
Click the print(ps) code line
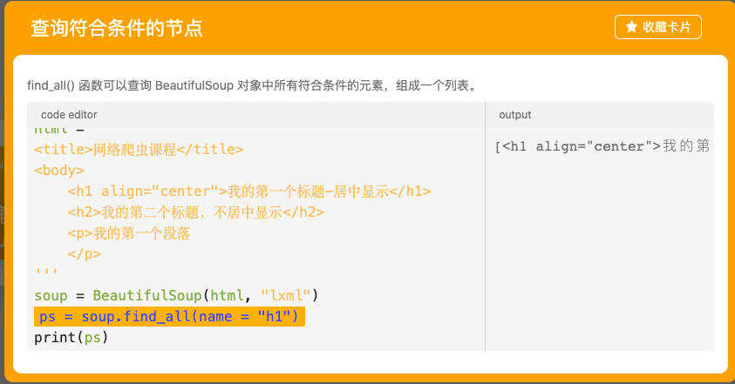click(x=71, y=337)
